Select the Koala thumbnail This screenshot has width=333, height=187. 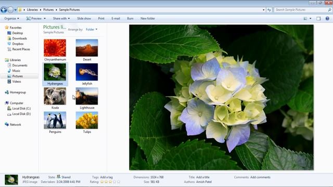[x=55, y=96]
